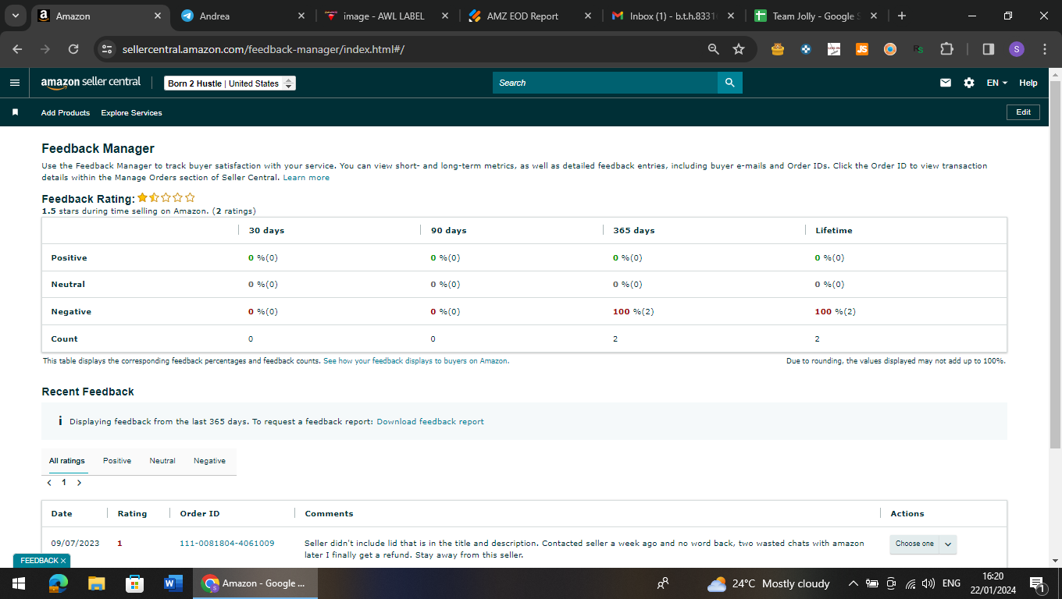Viewport: 1062px width, 599px height.
Task: Switch to the Andrea Telegram tab
Action: tap(244, 16)
